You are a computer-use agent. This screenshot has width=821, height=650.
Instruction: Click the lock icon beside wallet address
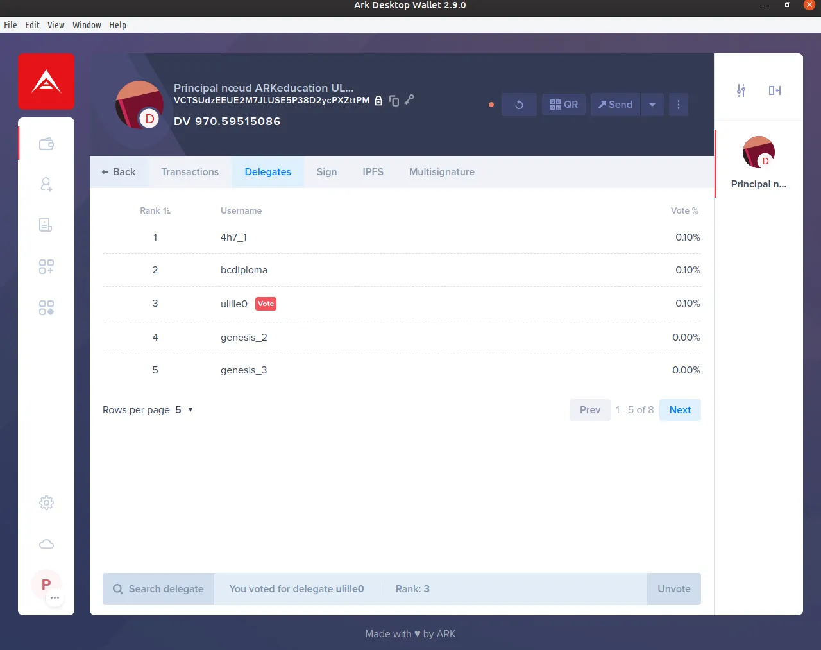tap(378, 101)
